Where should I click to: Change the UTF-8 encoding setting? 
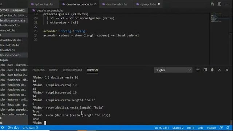pos(190,128)
